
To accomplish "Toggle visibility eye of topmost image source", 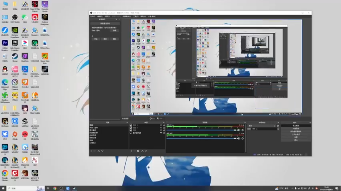I will click(x=161, y=125).
